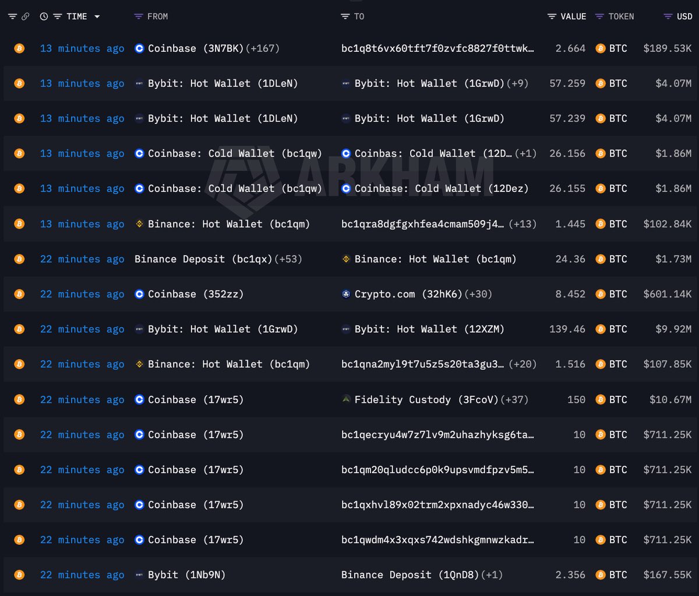Click BTC token icon in 1.516 row

[x=601, y=364]
